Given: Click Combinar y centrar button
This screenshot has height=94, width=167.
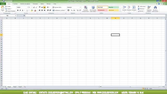Looking at the screenshot, I should 59,10.
